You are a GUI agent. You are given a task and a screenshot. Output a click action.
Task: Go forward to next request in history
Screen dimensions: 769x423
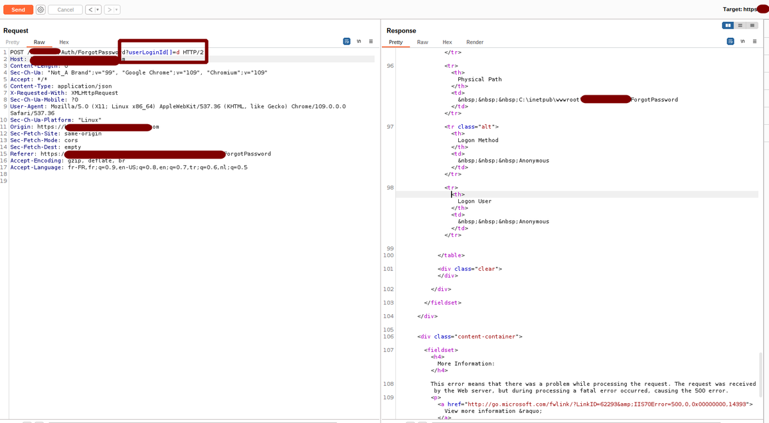click(x=109, y=10)
